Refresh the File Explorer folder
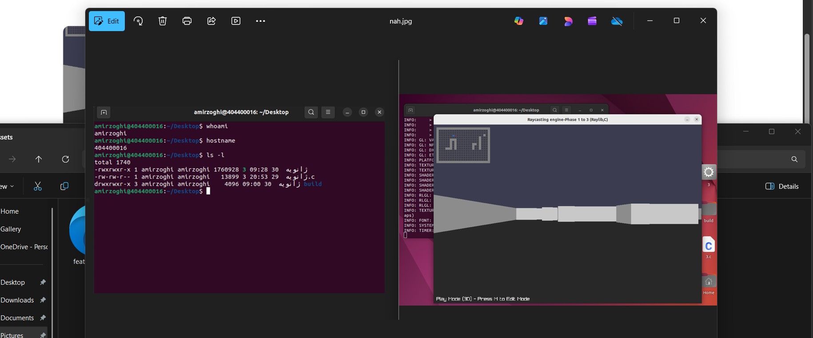 click(65, 159)
